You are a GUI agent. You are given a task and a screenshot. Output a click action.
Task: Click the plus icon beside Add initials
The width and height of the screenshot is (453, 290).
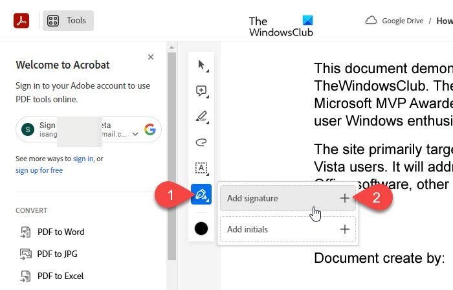[345, 229]
